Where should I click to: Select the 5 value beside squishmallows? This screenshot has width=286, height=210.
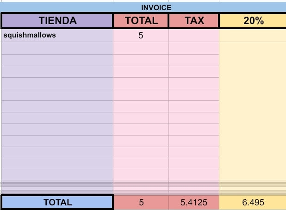[141, 35]
